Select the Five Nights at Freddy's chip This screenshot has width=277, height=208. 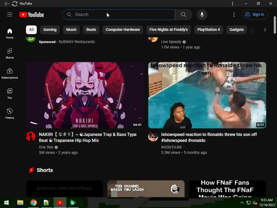click(169, 30)
